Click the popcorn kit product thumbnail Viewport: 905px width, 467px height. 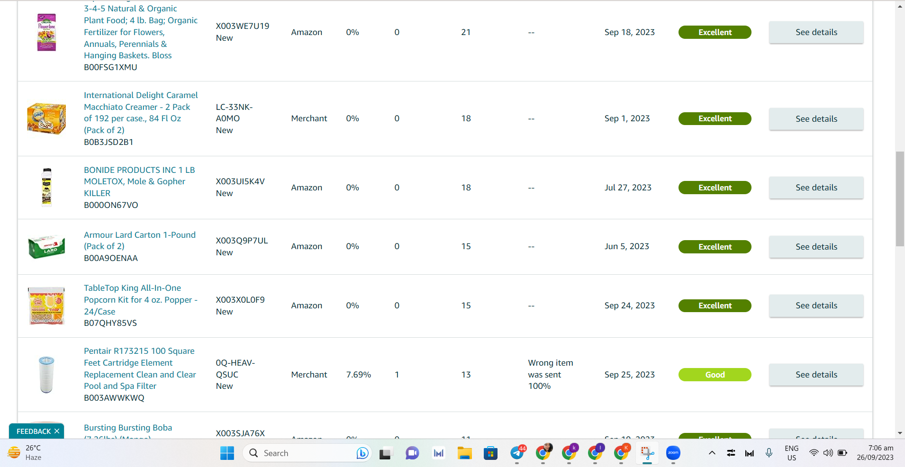click(x=46, y=305)
